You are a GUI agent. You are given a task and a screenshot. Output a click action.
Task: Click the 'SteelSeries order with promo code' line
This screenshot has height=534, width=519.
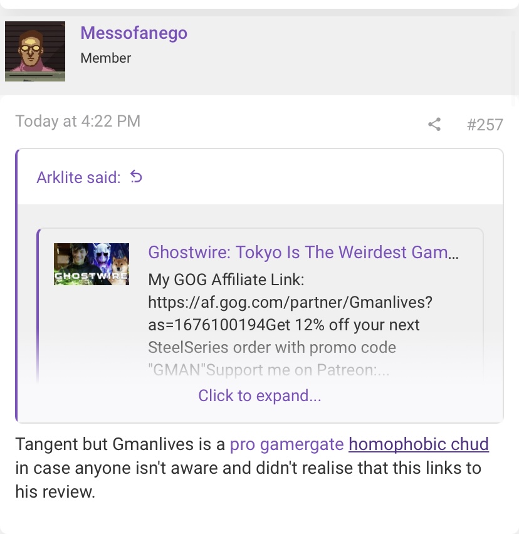tap(272, 347)
